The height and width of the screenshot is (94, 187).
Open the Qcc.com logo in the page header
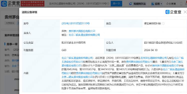(10, 4)
